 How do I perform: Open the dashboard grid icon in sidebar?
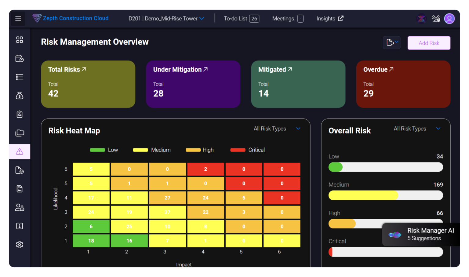(x=20, y=39)
